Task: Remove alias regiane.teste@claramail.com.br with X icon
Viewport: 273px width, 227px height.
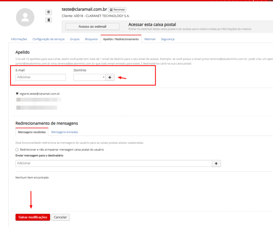Action: [x=17, y=94]
